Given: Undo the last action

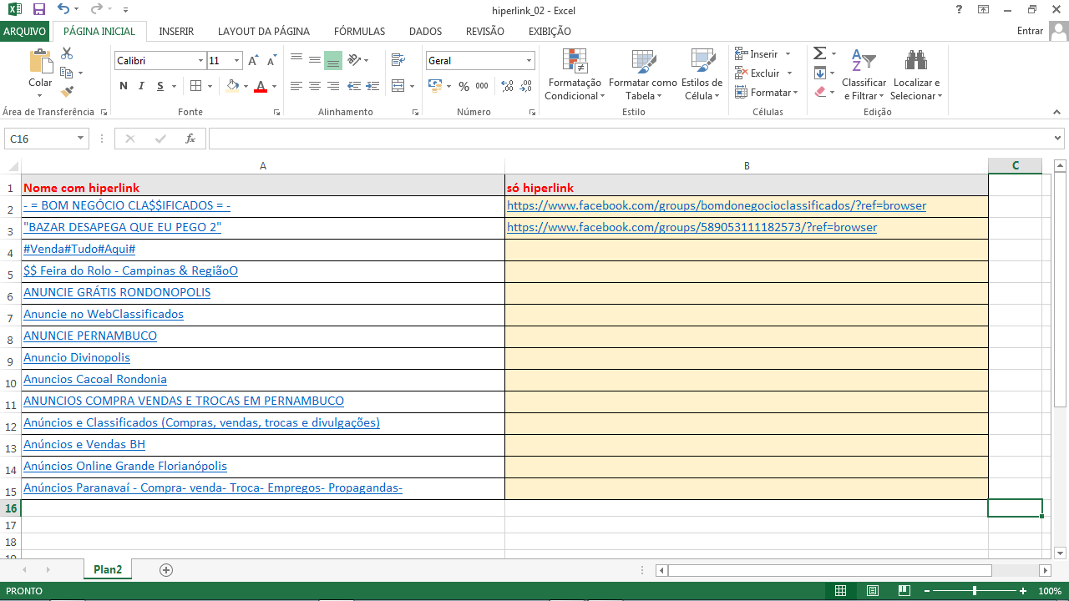Looking at the screenshot, I should pos(64,10).
